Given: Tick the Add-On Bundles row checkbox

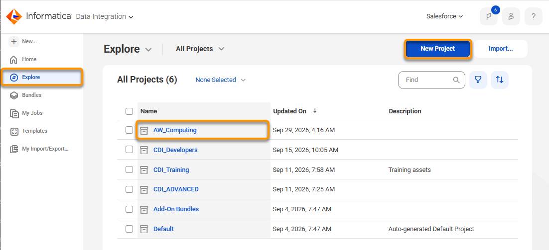Looking at the screenshot, I should [x=129, y=209].
